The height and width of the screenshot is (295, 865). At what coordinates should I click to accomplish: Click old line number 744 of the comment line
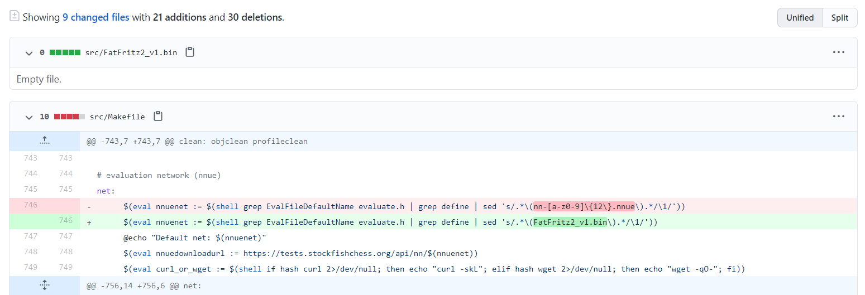click(x=31, y=173)
